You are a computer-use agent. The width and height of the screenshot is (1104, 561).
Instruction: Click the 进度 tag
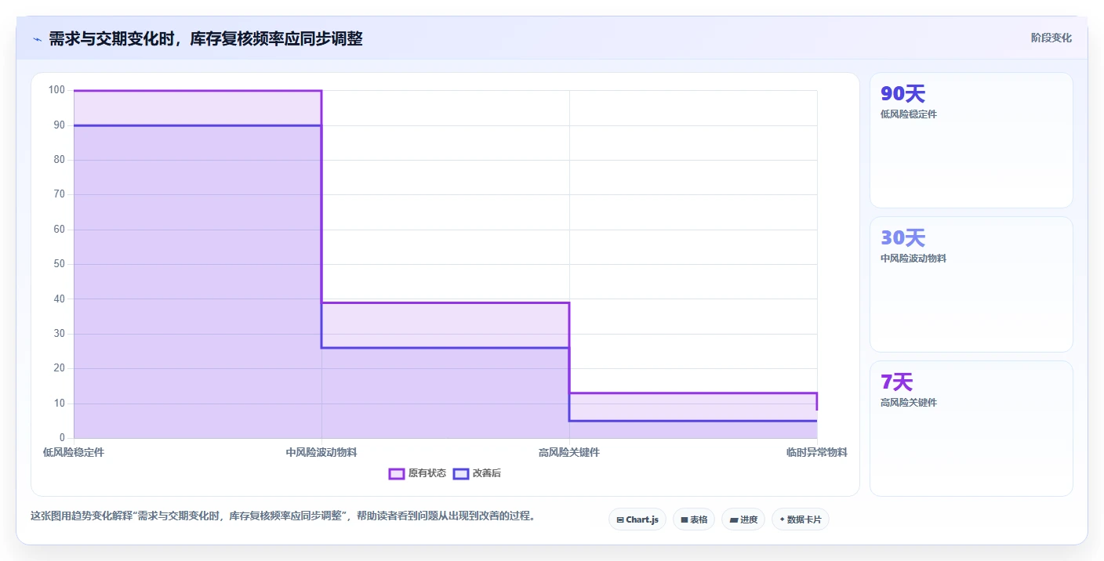[743, 519]
